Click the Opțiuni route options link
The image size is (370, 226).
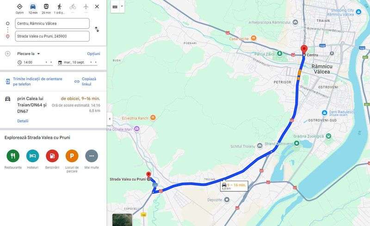point(94,54)
